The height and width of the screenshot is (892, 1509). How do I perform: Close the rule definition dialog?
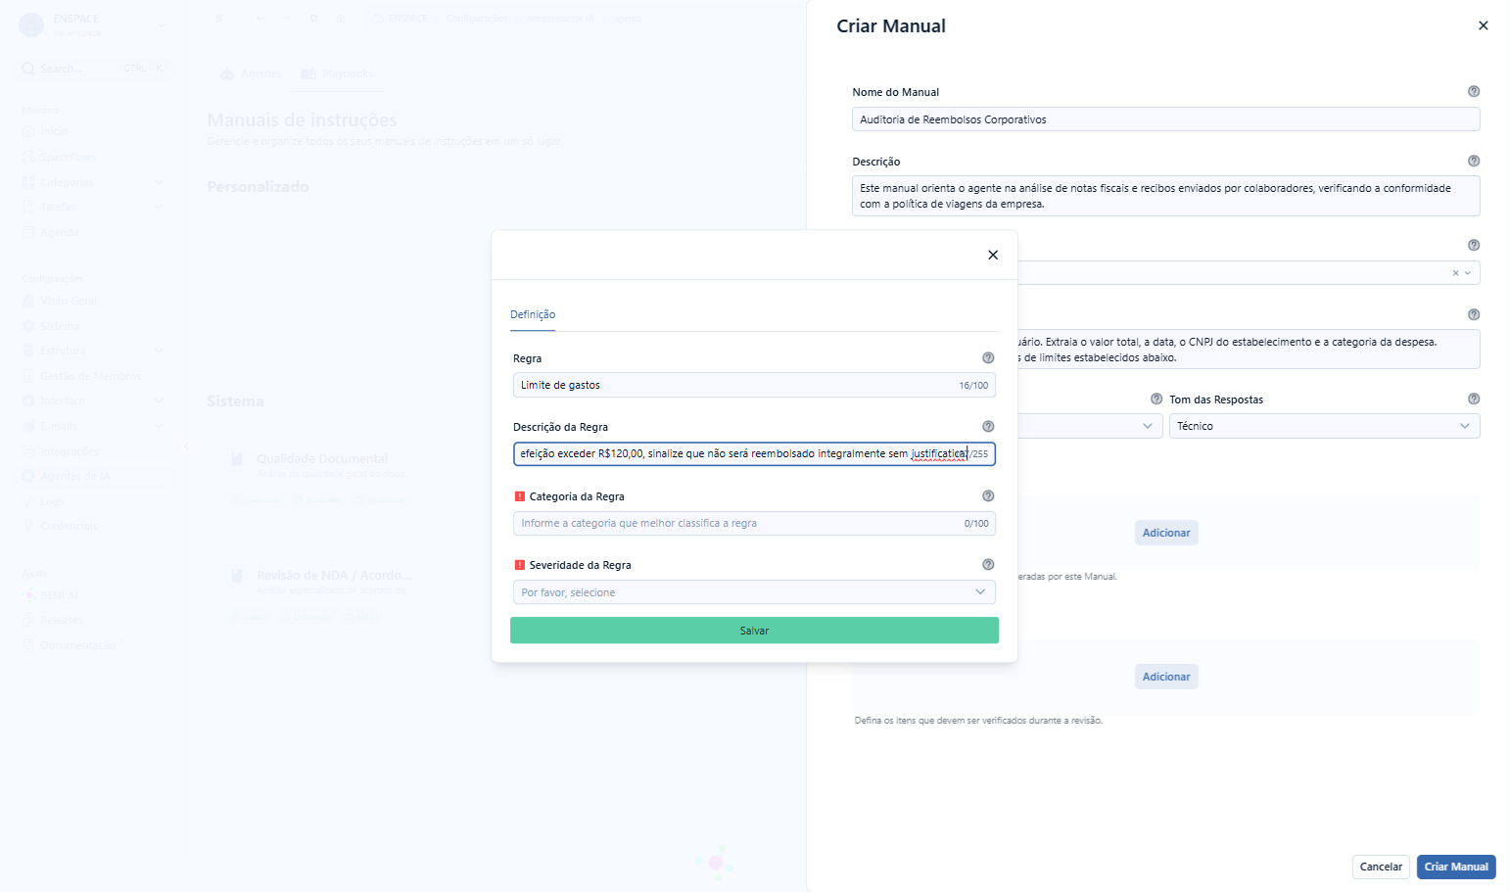[993, 255]
